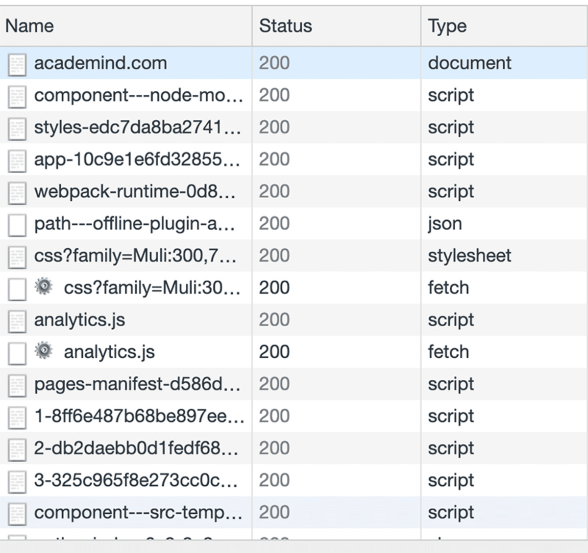Click the blank file icon on the path---offline-plugin json row
The width and height of the screenshot is (588, 553).
[17, 223]
